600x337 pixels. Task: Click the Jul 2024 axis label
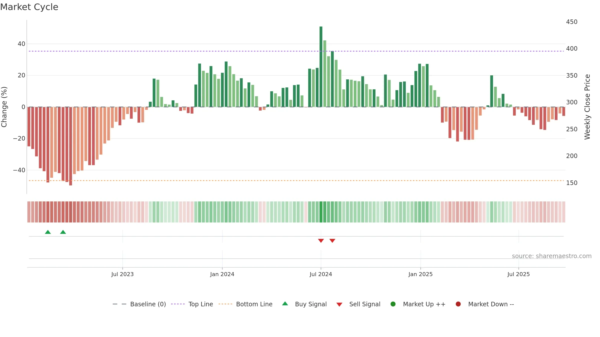321,274
